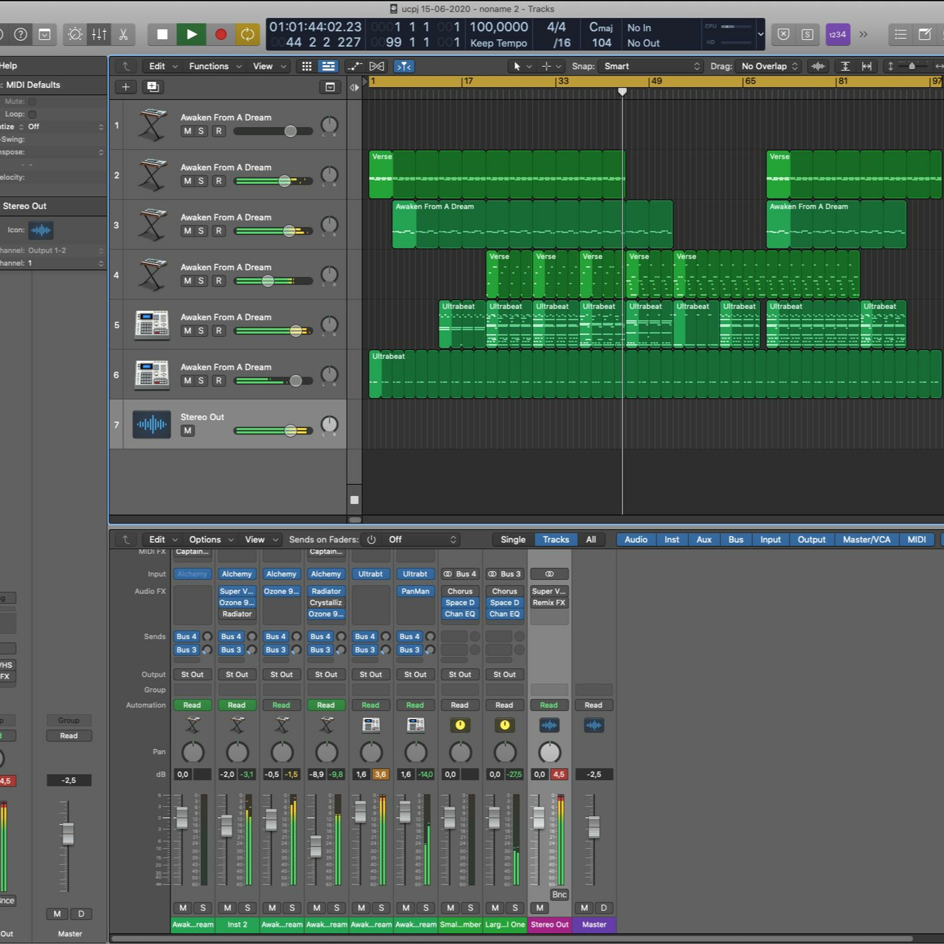
Task: Enable record on track 3
Action: pyautogui.click(x=218, y=231)
